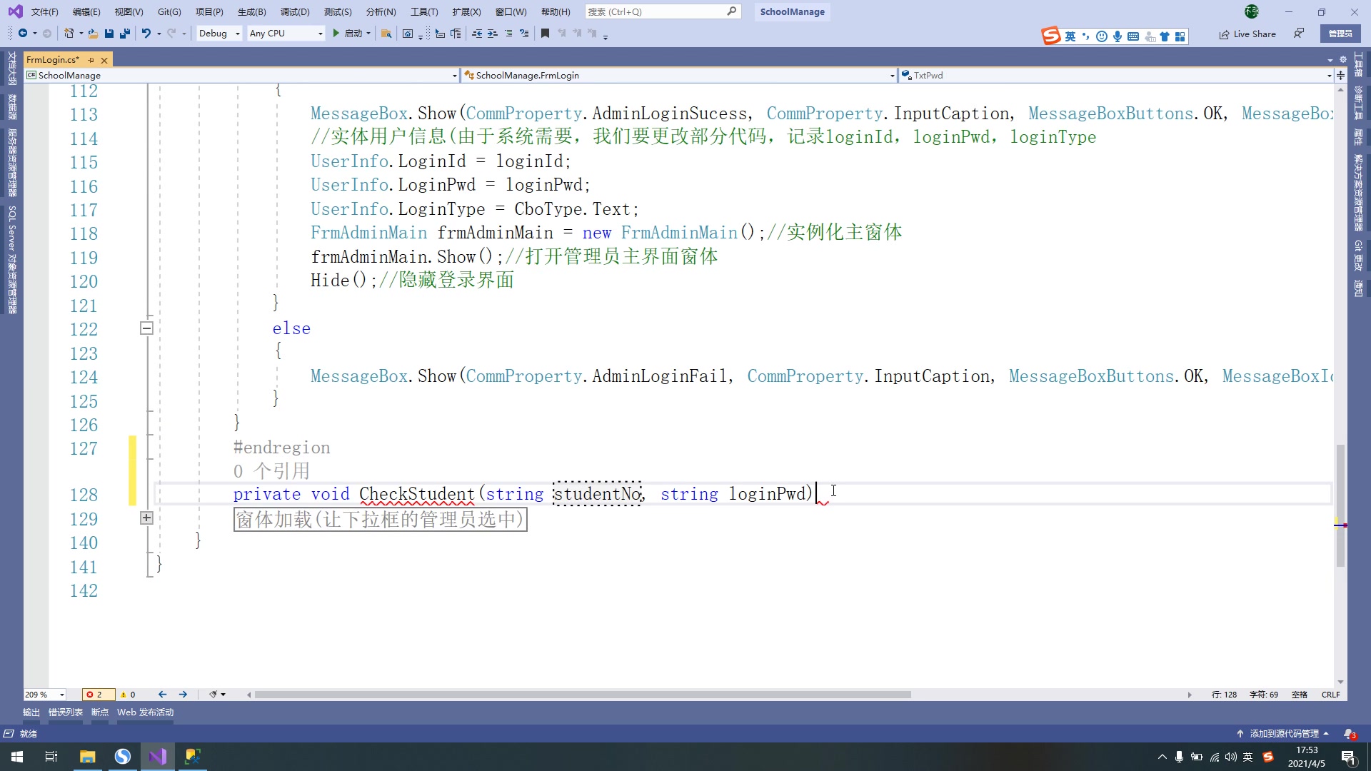Screen dimensions: 1371x771
Task: Expand the collapsed region at line 129
Action: click(x=146, y=518)
